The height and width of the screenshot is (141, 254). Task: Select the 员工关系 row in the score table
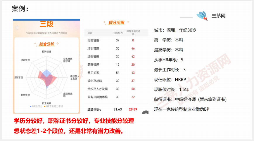point(116,73)
